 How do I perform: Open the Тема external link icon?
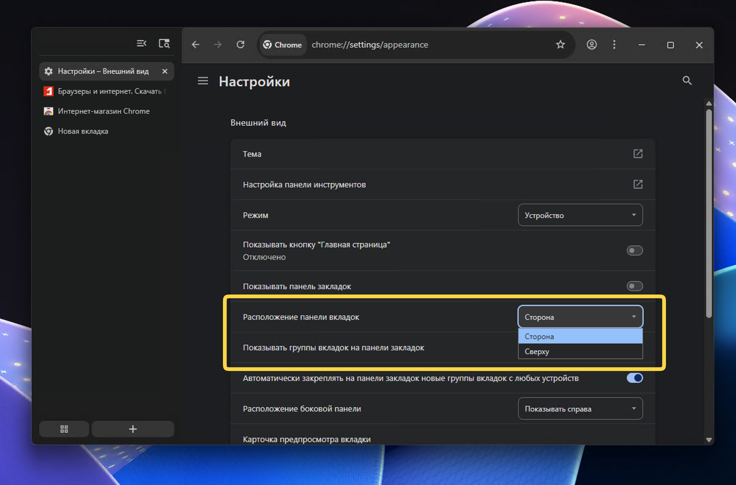click(x=638, y=154)
